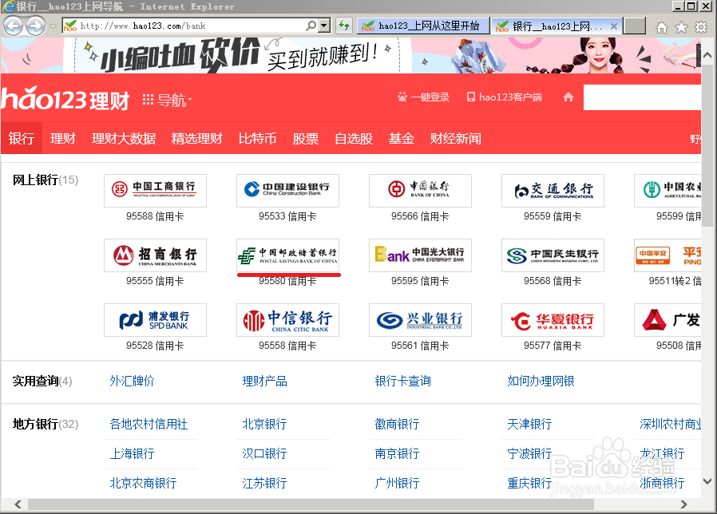Screen dimensions: 717x514
Task: Switch to hao123_上网从这里开始 tab
Action: pos(423,26)
